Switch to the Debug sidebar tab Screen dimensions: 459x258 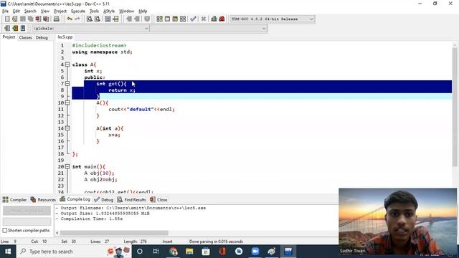(x=42, y=37)
